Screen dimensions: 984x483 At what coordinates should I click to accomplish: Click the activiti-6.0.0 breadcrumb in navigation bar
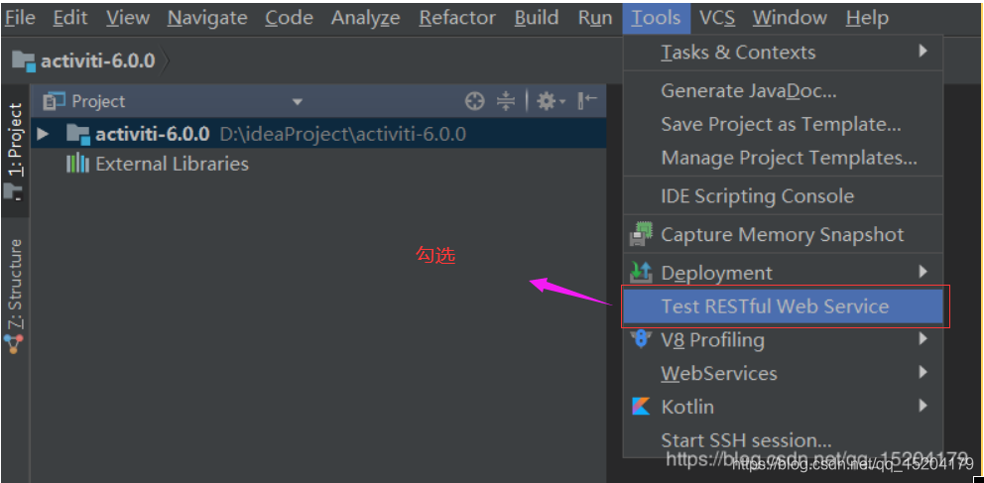point(97,60)
